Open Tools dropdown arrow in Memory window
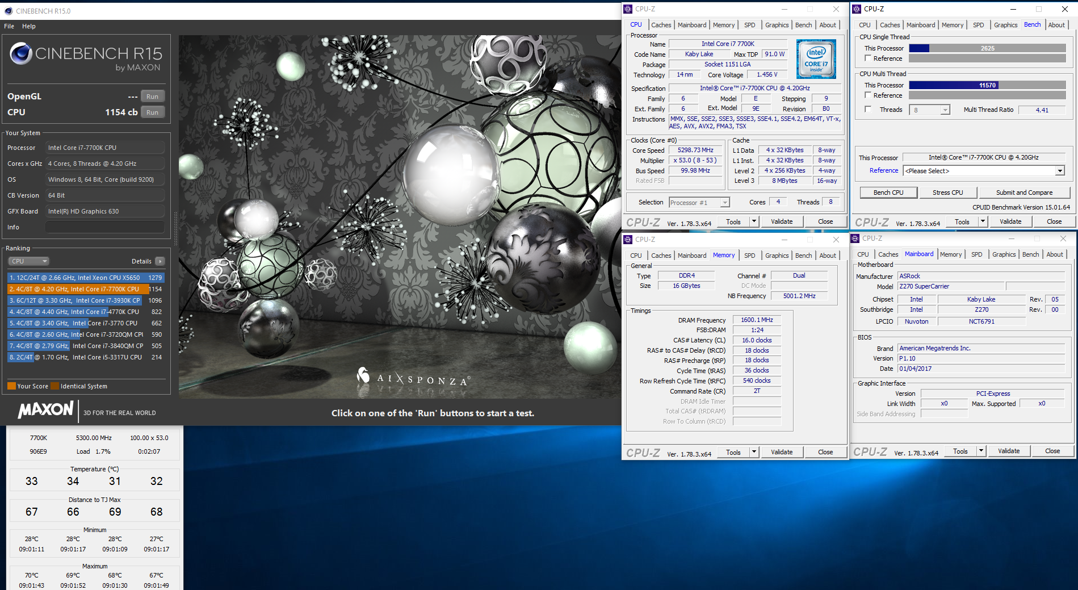Image resolution: width=1078 pixels, height=590 pixels. coord(754,452)
